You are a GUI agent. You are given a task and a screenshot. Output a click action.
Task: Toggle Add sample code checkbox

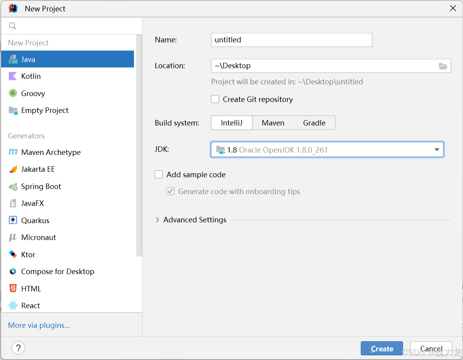(159, 175)
